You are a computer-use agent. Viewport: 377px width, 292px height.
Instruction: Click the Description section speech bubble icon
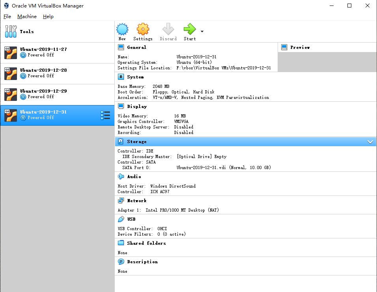121,262
